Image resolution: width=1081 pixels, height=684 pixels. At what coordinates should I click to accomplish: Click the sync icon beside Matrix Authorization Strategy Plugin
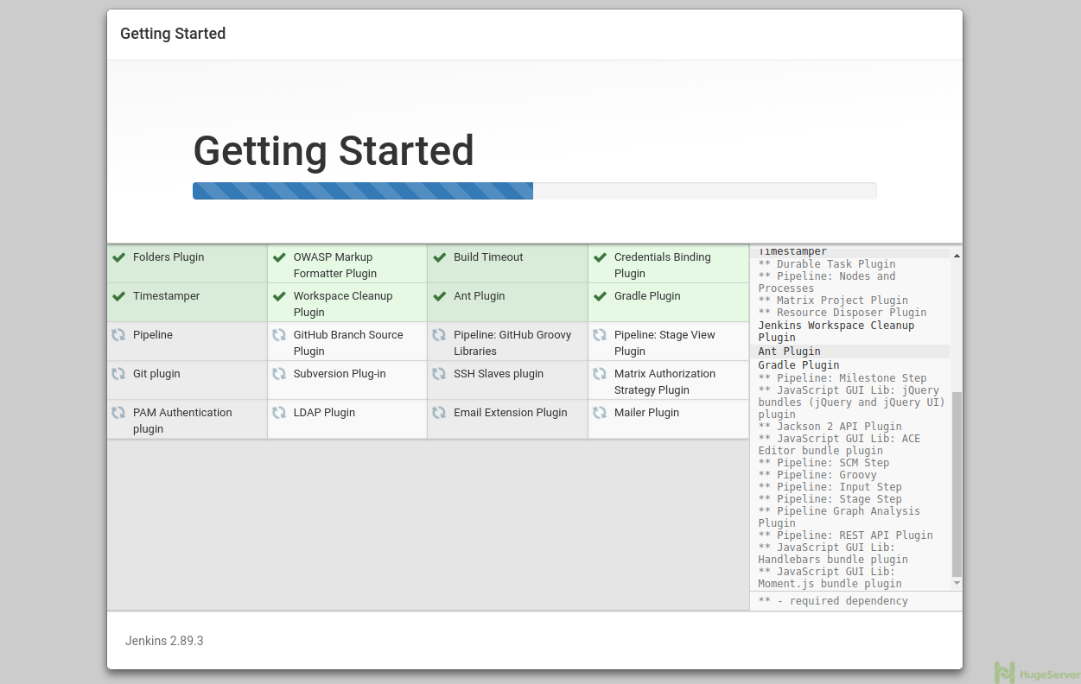600,374
